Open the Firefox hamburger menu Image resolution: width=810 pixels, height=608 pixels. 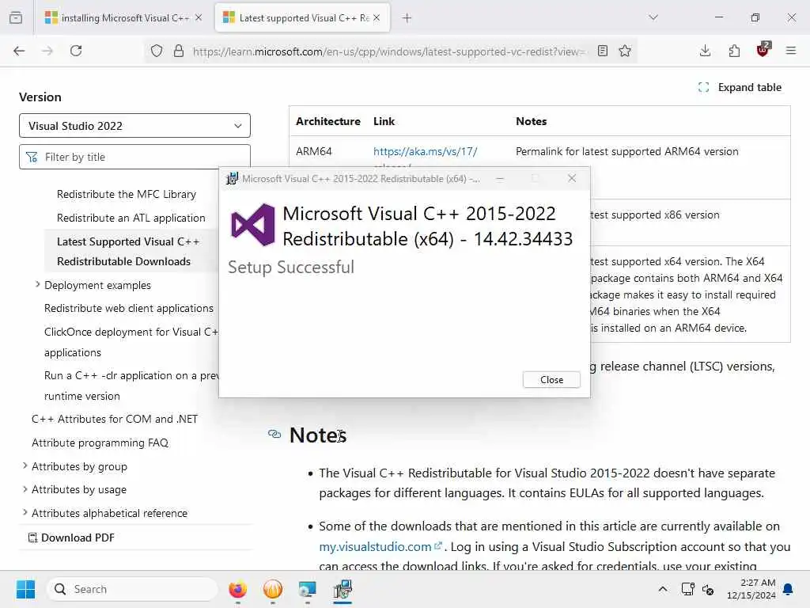791,51
